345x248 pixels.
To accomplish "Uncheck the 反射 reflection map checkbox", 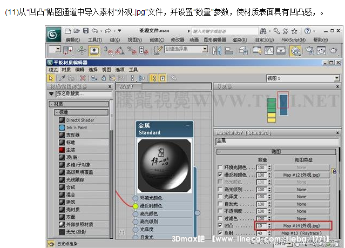I will (x=220, y=233).
